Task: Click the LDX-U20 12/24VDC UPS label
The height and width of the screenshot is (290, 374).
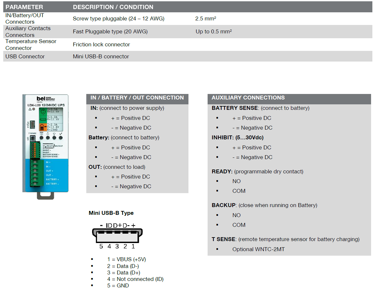Action: tap(45, 105)
